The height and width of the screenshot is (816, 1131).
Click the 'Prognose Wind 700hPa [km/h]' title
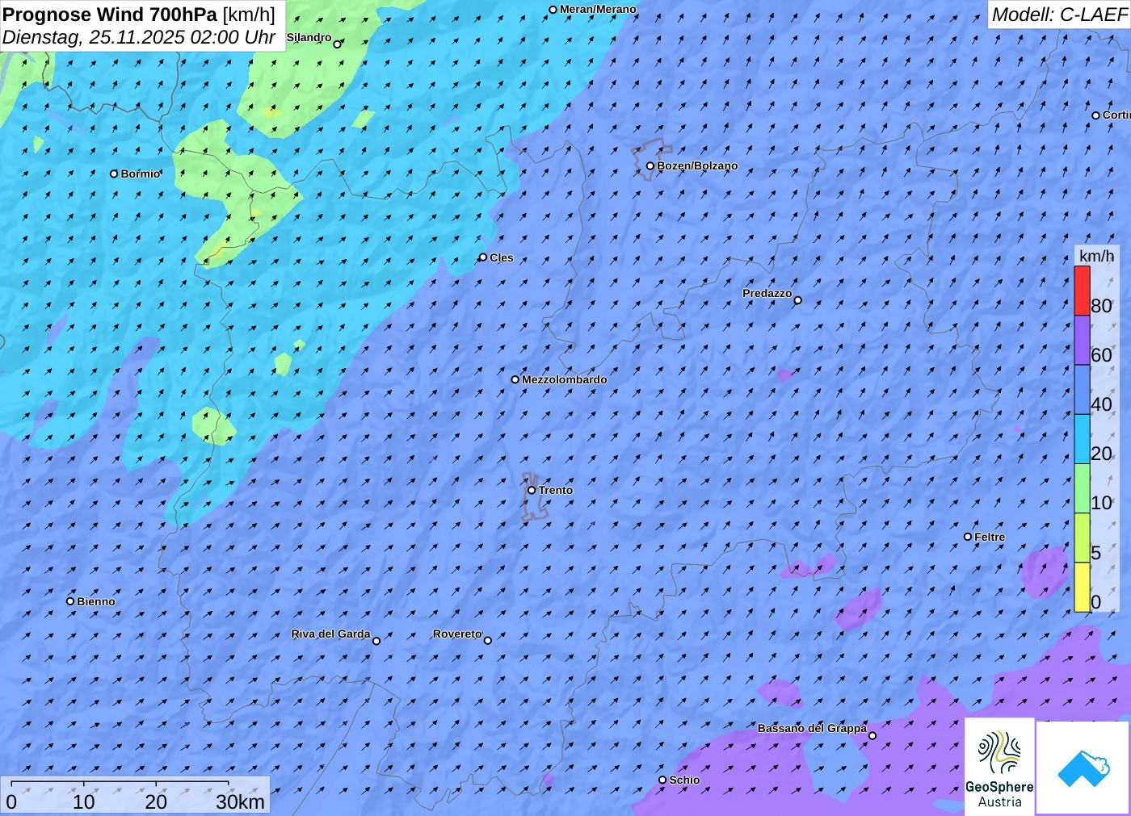point(139,15)
